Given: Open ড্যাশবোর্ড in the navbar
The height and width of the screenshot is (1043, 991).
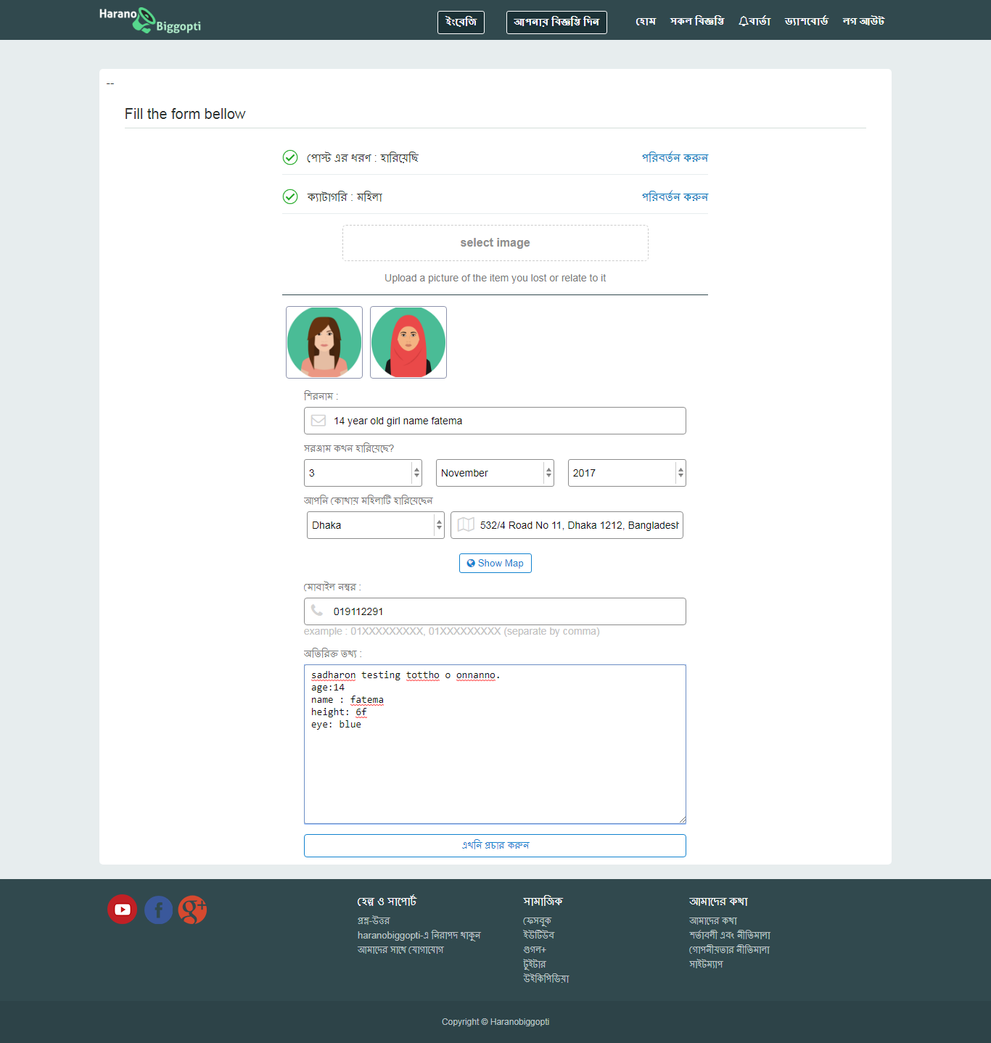Looking at the screenshot, I should tap(806, 21).
